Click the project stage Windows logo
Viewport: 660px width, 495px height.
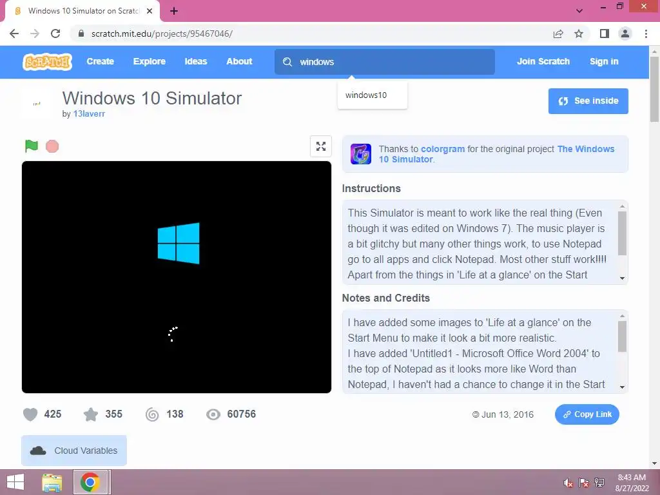point(179,243)
